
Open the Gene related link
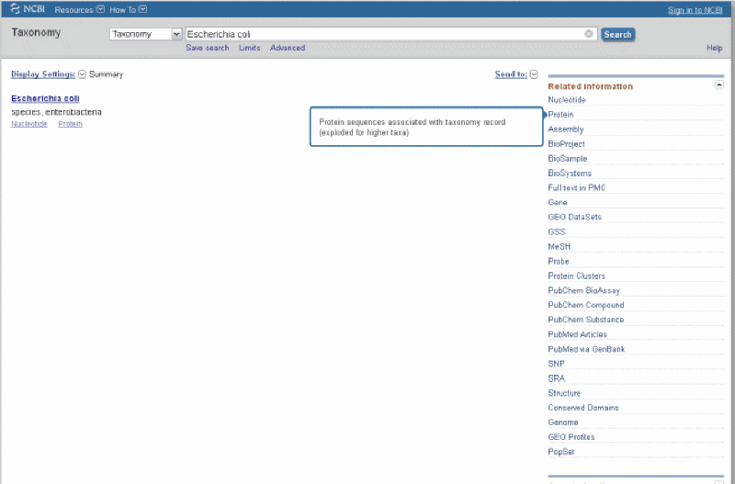[x=558, y=202]
